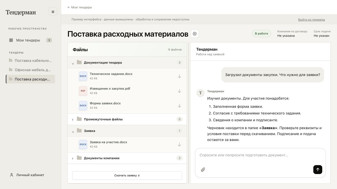Click the Личный кабинет user icon

(x=12, y=175)
